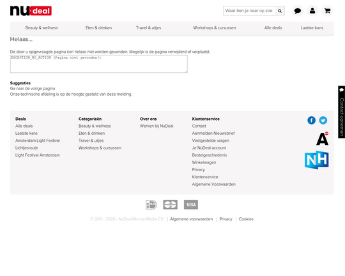Open Werken bij NuDeal link
Image resolution: width=345 pixels, height=276 pixels.
[x=157, y=126]
